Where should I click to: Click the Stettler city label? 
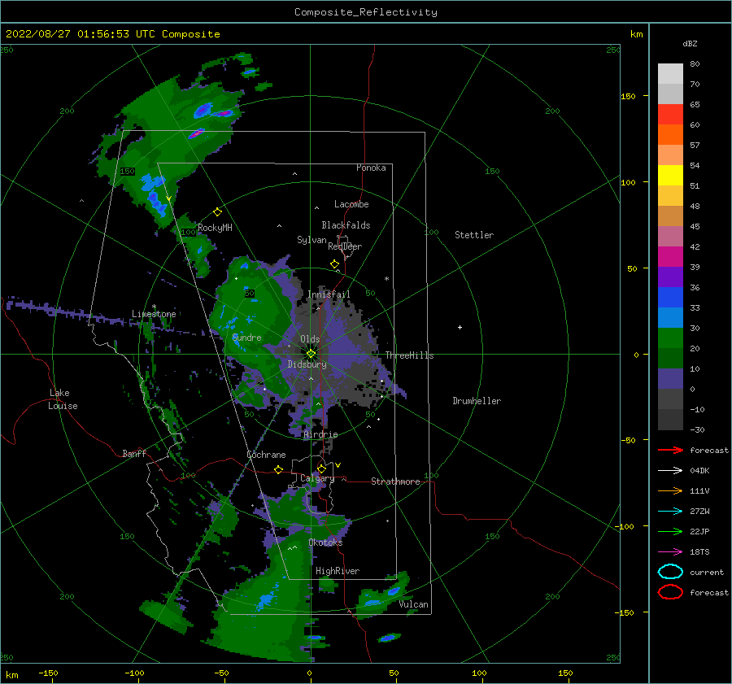click(474, 235)
